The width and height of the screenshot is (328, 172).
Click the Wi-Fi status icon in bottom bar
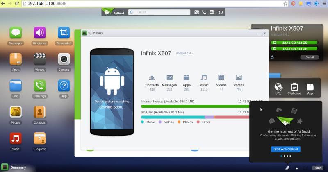pyautogui.click(x=297, y=168)
